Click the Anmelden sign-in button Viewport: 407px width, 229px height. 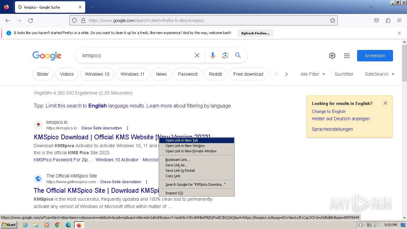pyautogui.click(x=375, y=56)
